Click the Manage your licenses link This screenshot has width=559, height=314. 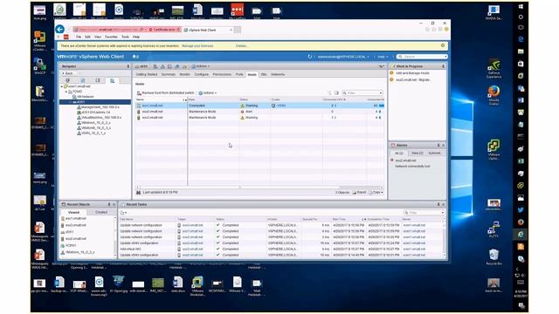pos(197,46)
